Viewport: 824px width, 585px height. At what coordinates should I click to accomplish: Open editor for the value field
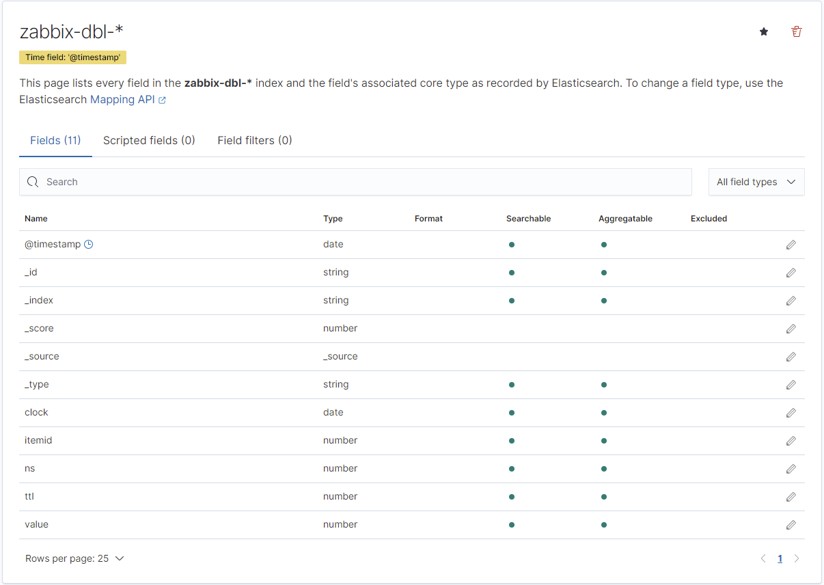click(x=791, y=525)
